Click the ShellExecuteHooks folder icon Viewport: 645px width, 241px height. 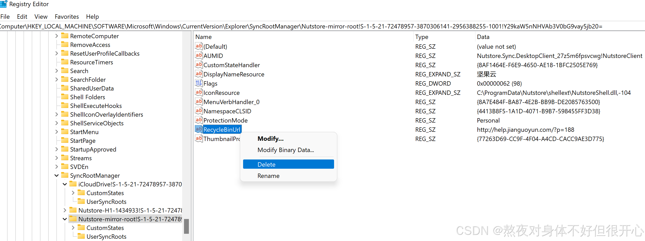click(x=65, y=105)
